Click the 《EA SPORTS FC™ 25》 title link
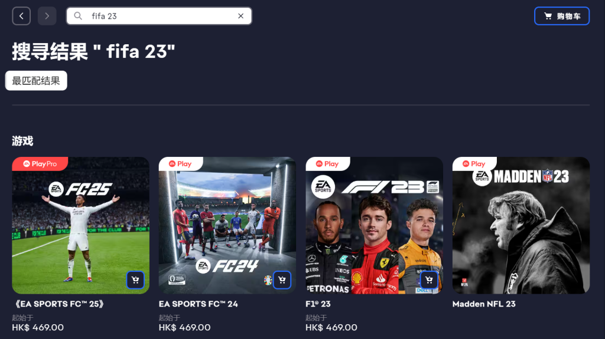The image size is (605, 339). pyautogui.click(x=58, y=304)
